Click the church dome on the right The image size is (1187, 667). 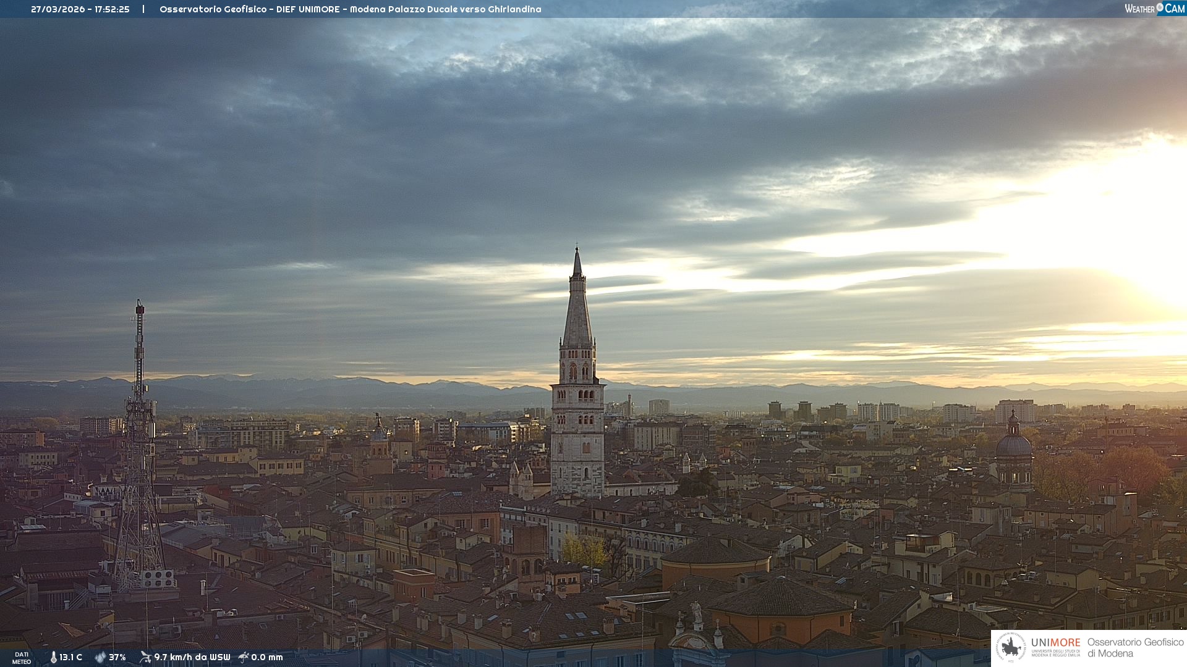coord(1013,446)
